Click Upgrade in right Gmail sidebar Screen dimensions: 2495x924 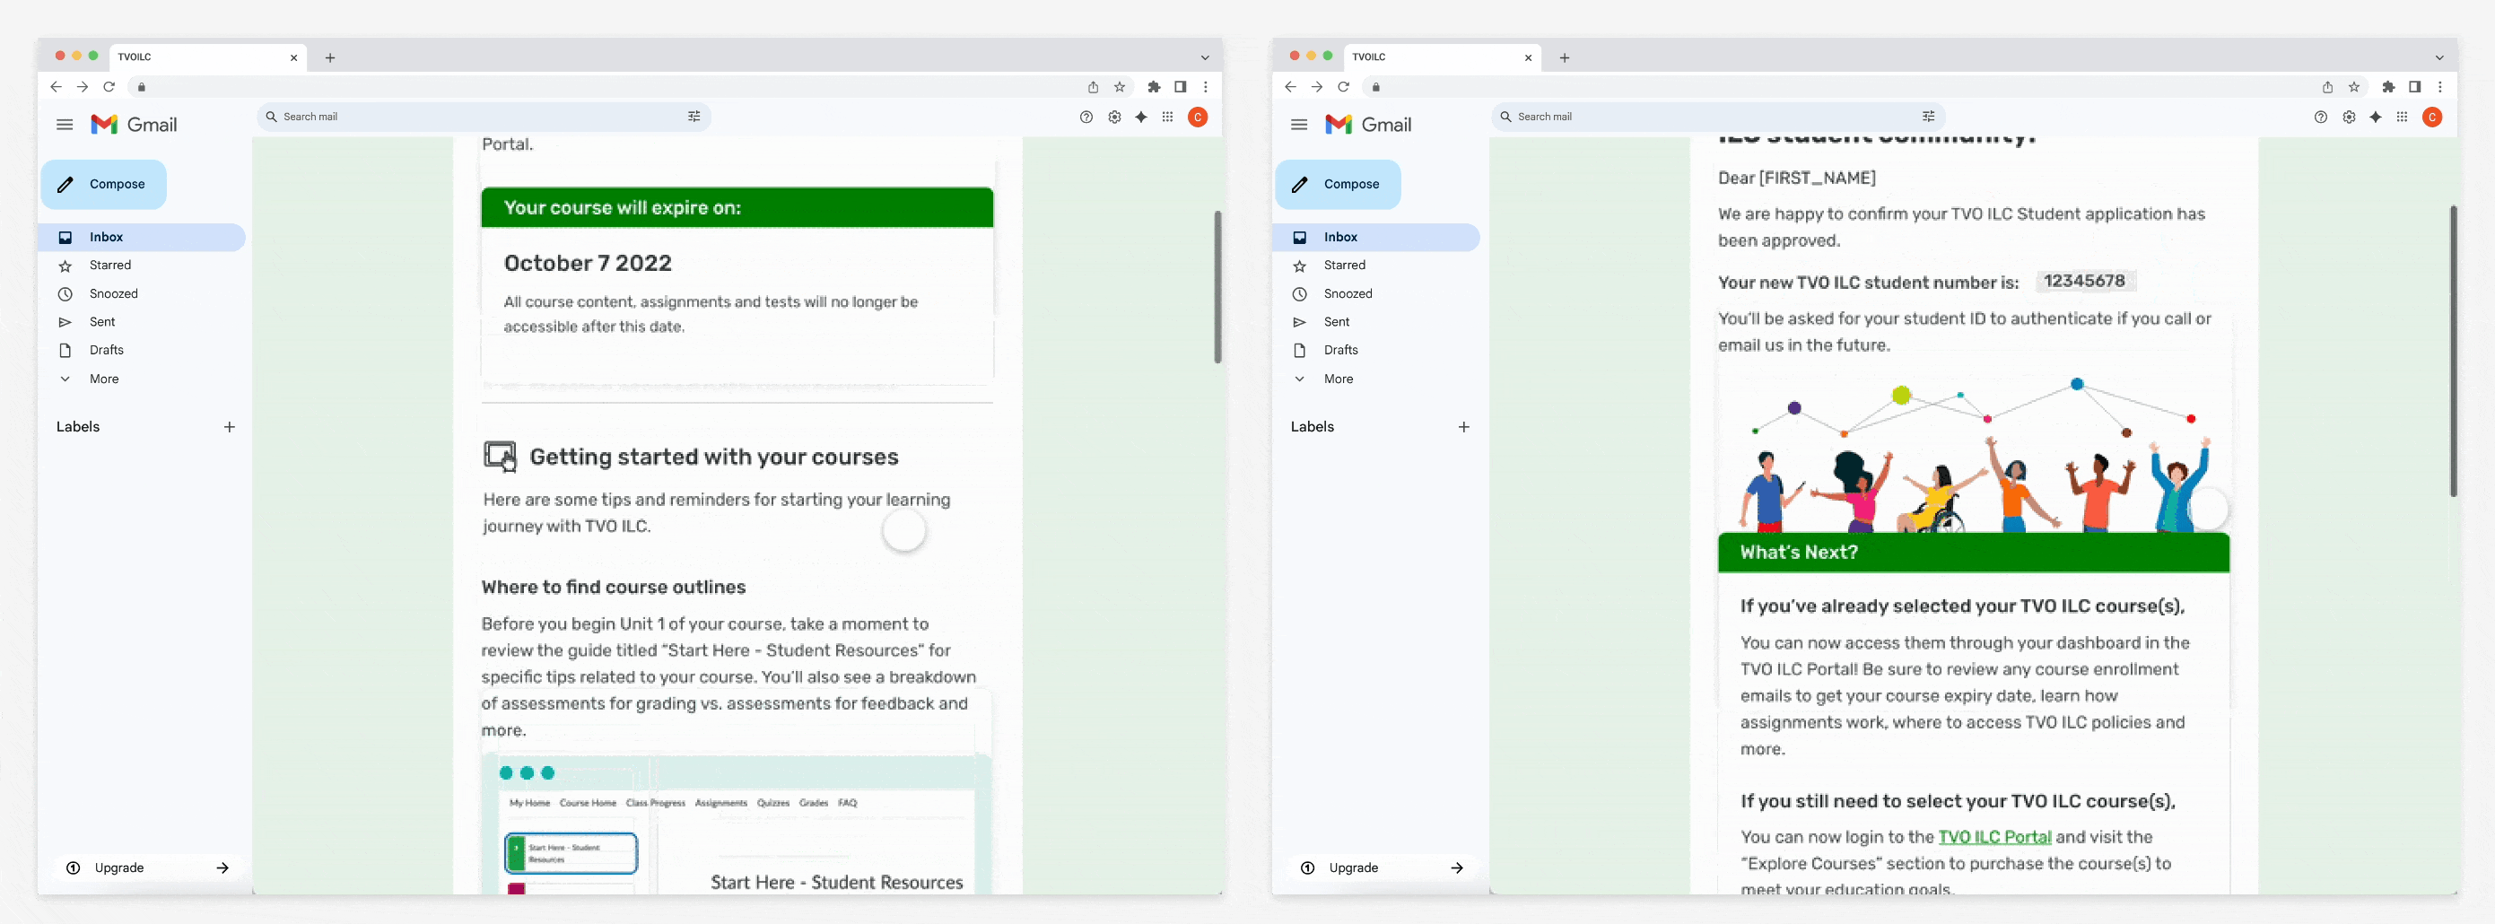1381,867
